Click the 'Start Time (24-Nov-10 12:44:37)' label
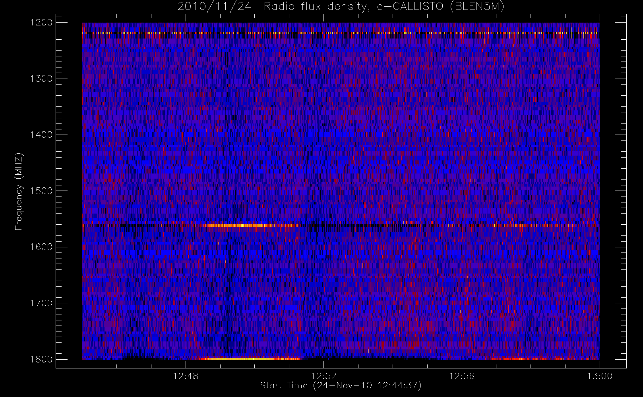643x397 pixels. 341,385
